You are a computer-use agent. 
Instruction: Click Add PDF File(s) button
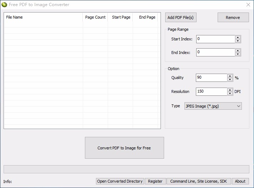pos(181,18)
